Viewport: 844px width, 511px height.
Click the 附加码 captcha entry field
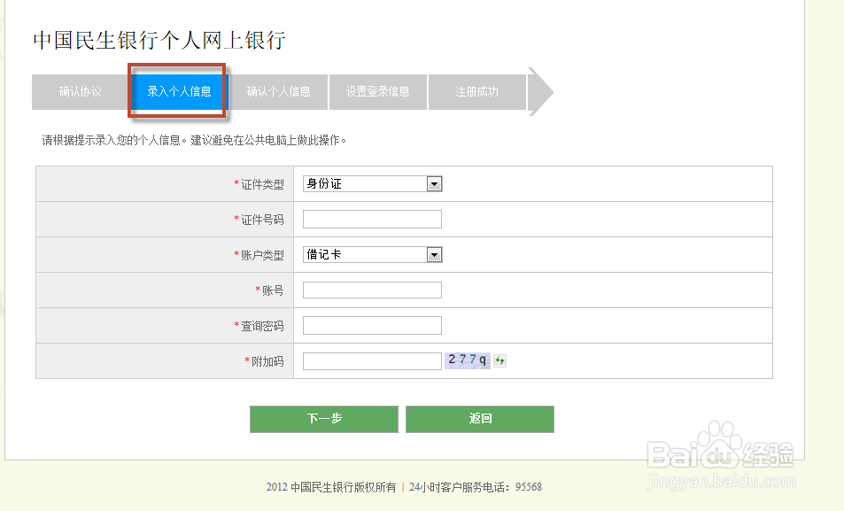point(372,361)
